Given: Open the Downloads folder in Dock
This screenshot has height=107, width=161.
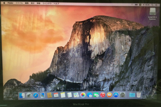Looking at the screenshot, I should click(132, 95).
